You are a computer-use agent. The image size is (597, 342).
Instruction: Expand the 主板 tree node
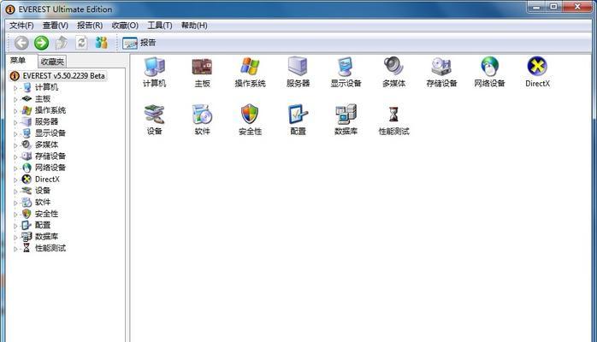pyautogui.click(x=15, y=99)
